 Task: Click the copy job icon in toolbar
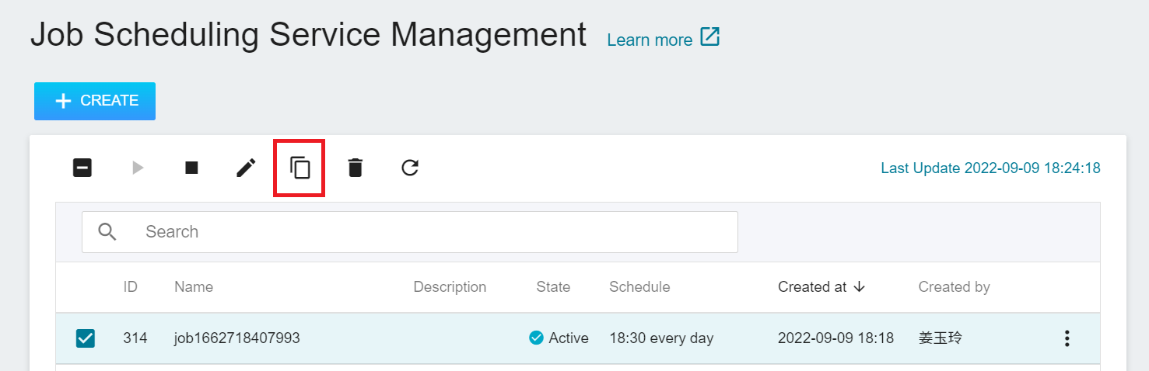pos(300,168)
